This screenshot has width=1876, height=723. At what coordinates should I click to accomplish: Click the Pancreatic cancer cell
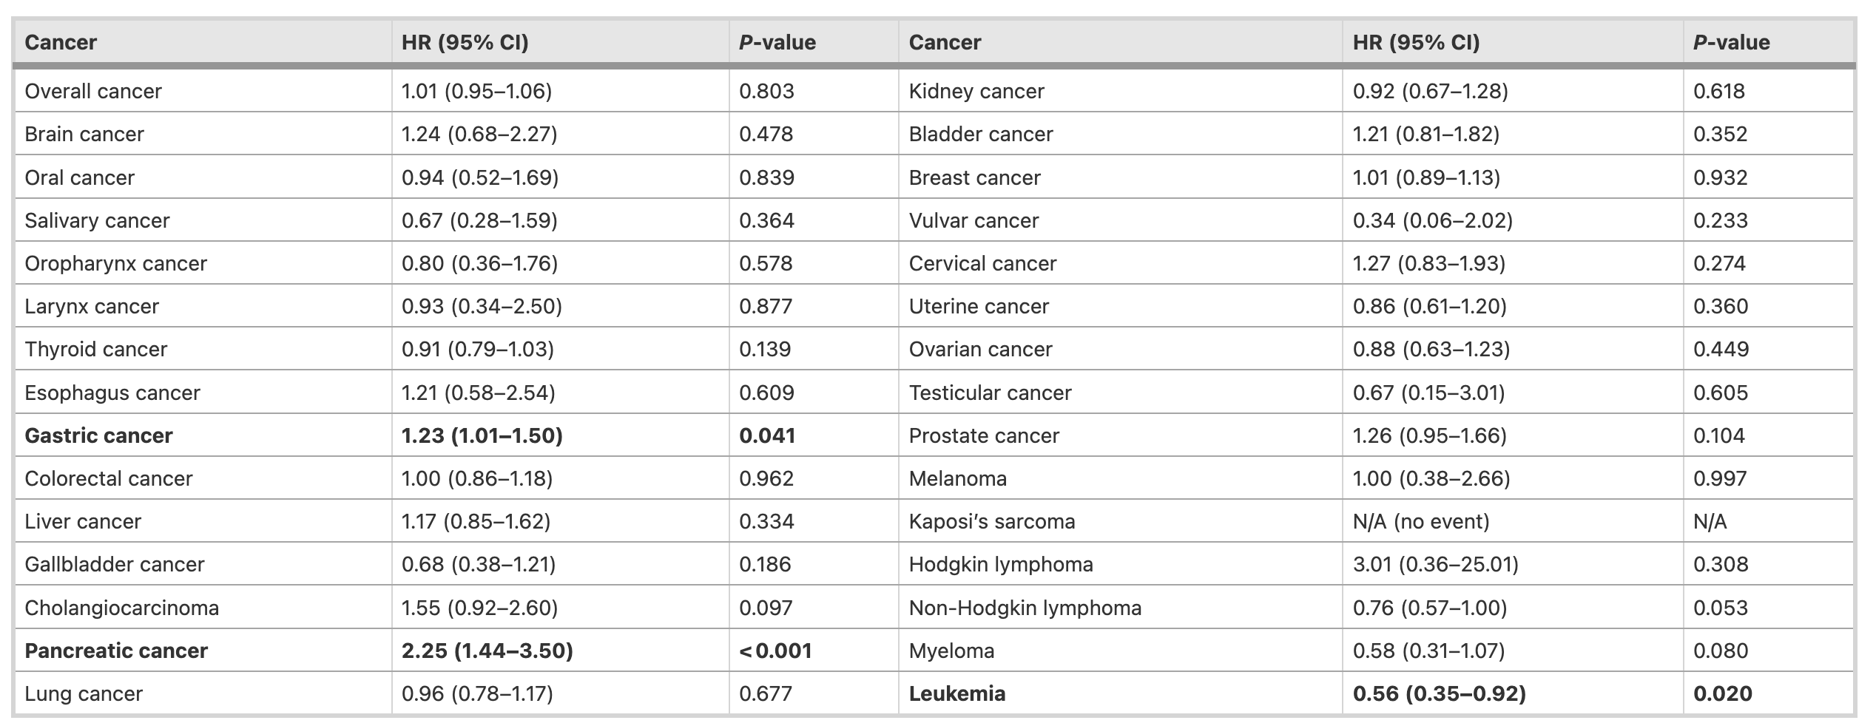point(116,651)
